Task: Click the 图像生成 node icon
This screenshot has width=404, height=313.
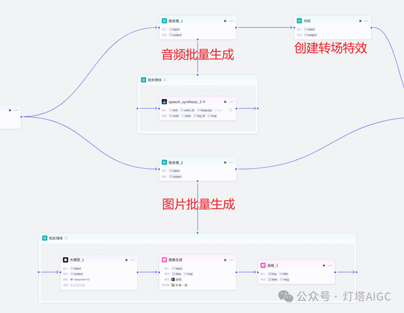Action: click(164, 260)
